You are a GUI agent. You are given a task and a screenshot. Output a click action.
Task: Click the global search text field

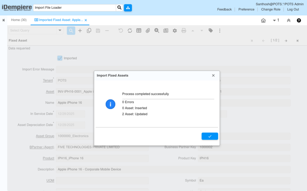75,8
